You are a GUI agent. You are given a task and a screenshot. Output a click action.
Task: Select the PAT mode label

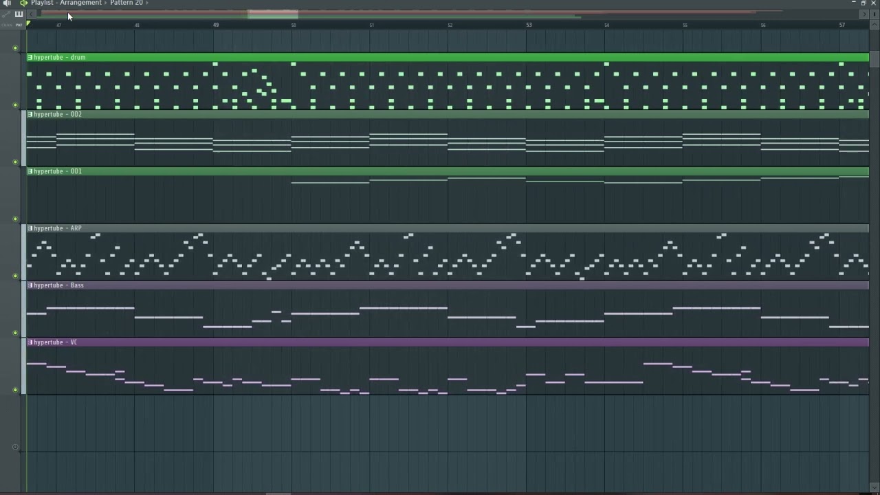click(x=19, y=25)
